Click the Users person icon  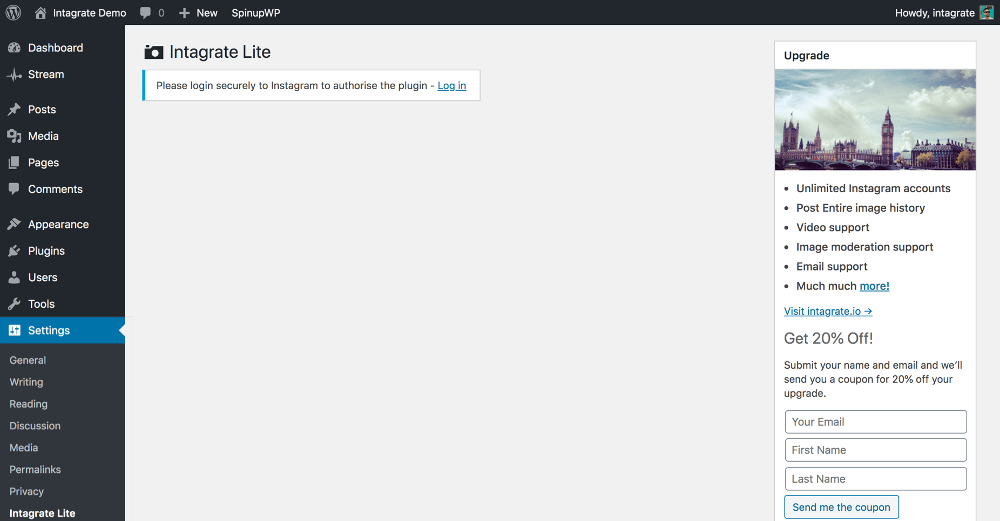tap(14, 277)
